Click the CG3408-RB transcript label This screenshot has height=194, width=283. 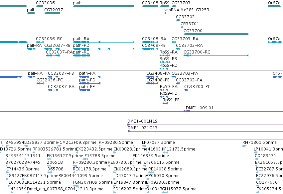[x=154, y=46]
